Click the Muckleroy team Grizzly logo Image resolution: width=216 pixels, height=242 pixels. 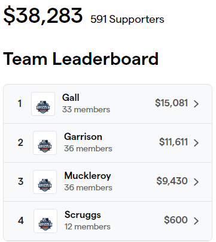tap(45, 182)
